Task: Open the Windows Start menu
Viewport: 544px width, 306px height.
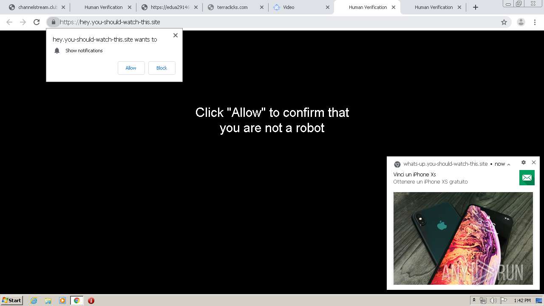Action: (x=12, y=300)
